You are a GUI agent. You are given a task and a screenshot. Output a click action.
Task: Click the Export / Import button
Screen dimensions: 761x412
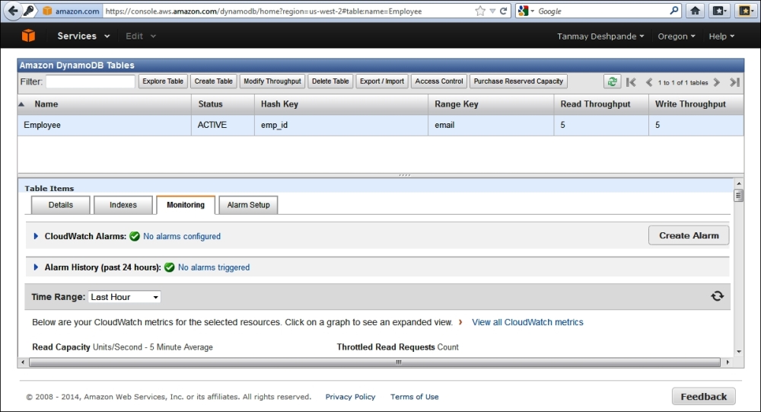tap(382, 81)
